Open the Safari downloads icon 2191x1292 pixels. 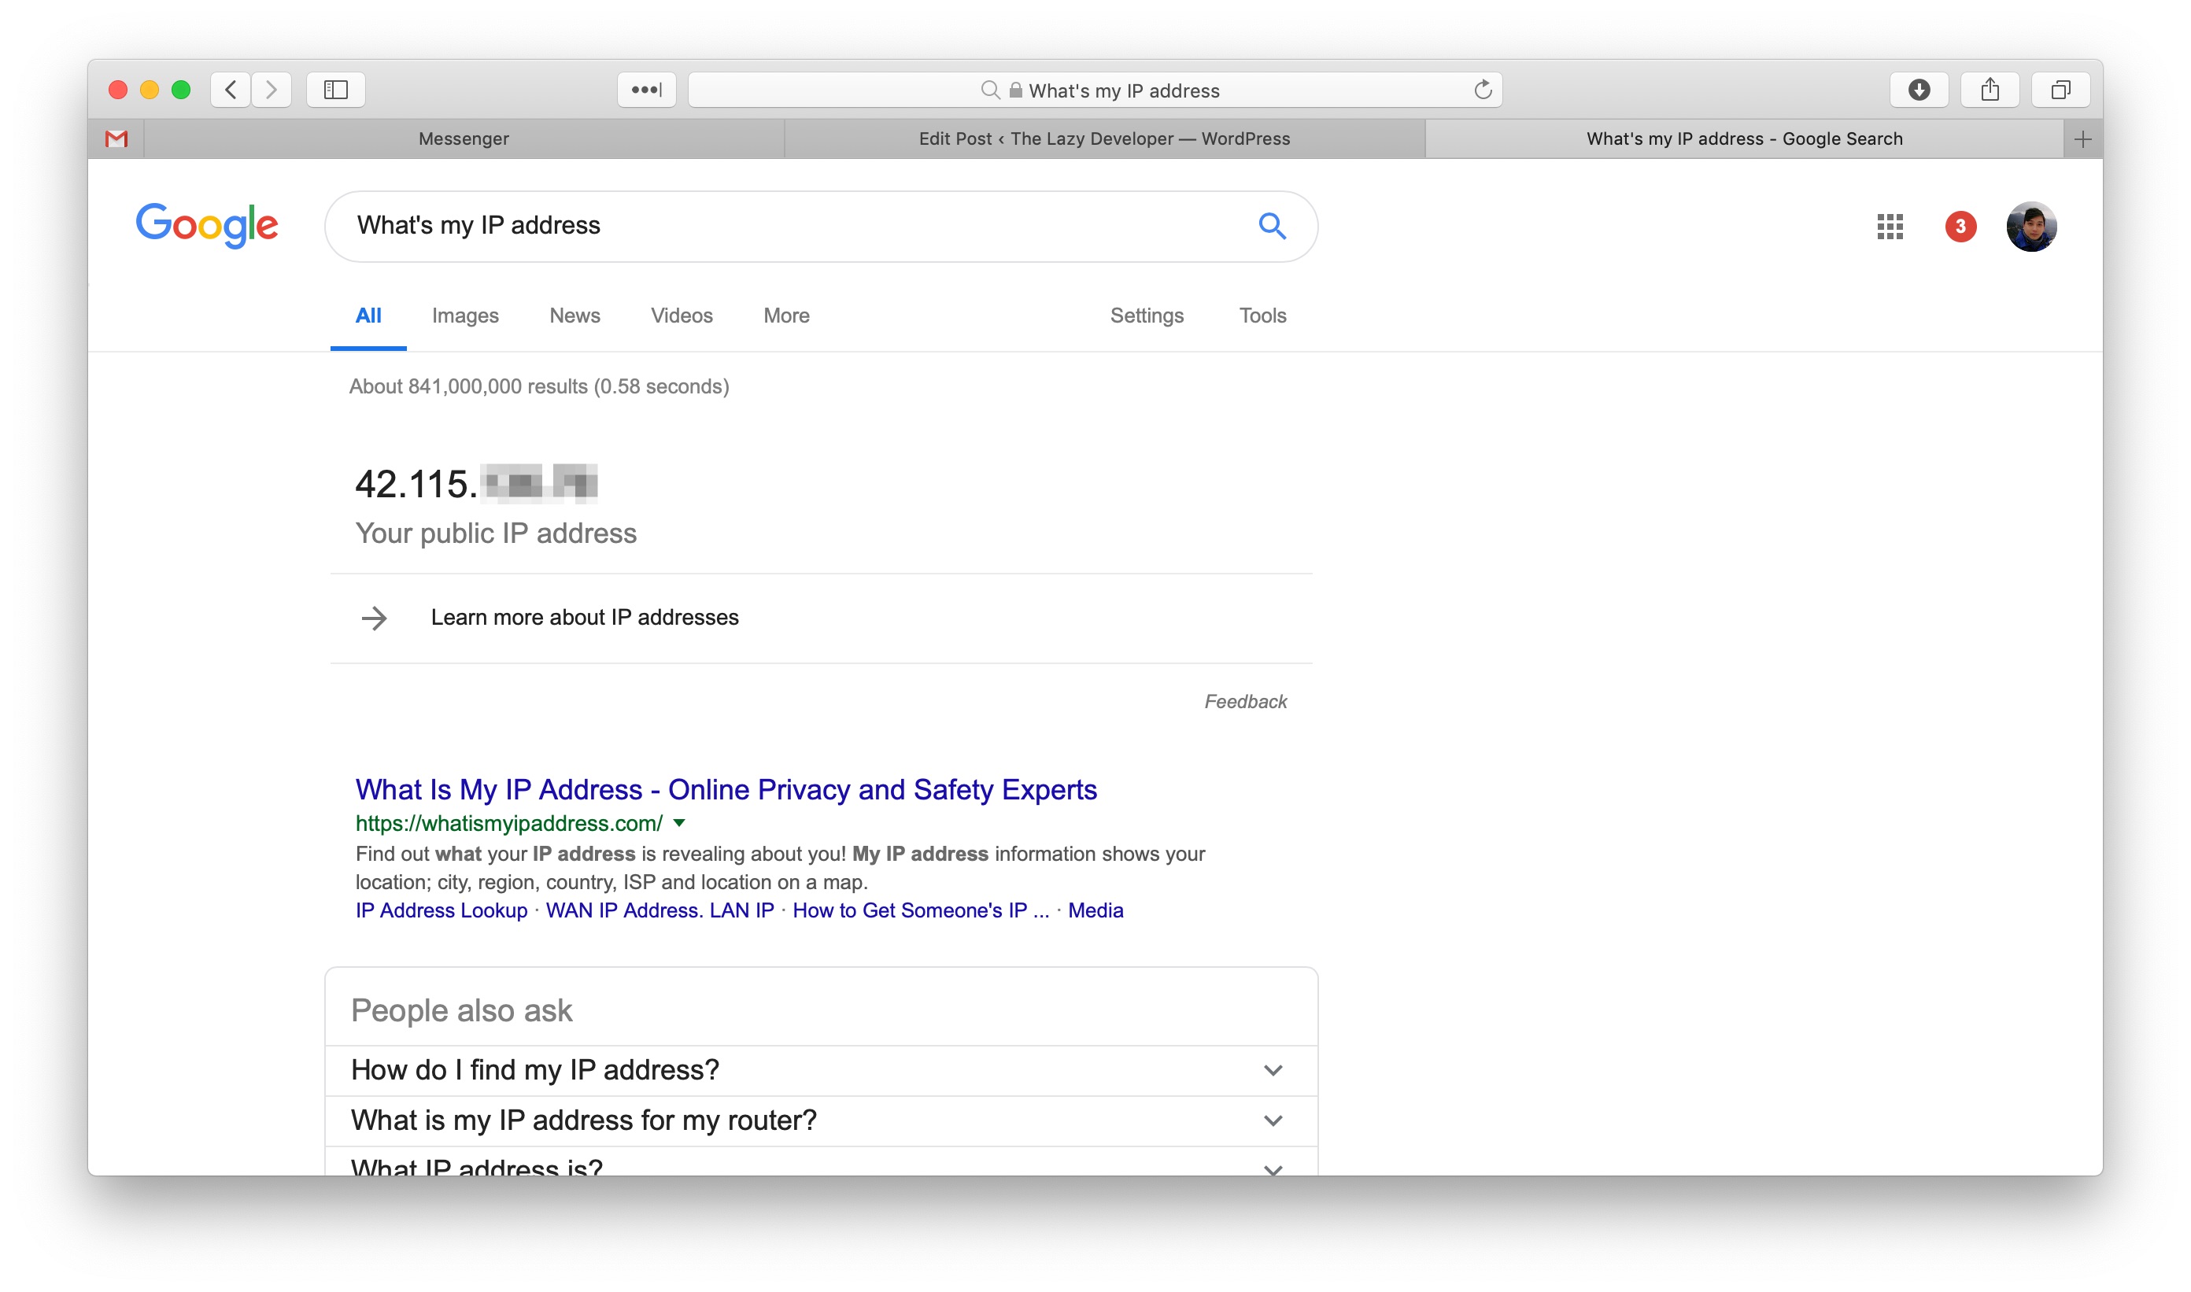point(1919,90)
